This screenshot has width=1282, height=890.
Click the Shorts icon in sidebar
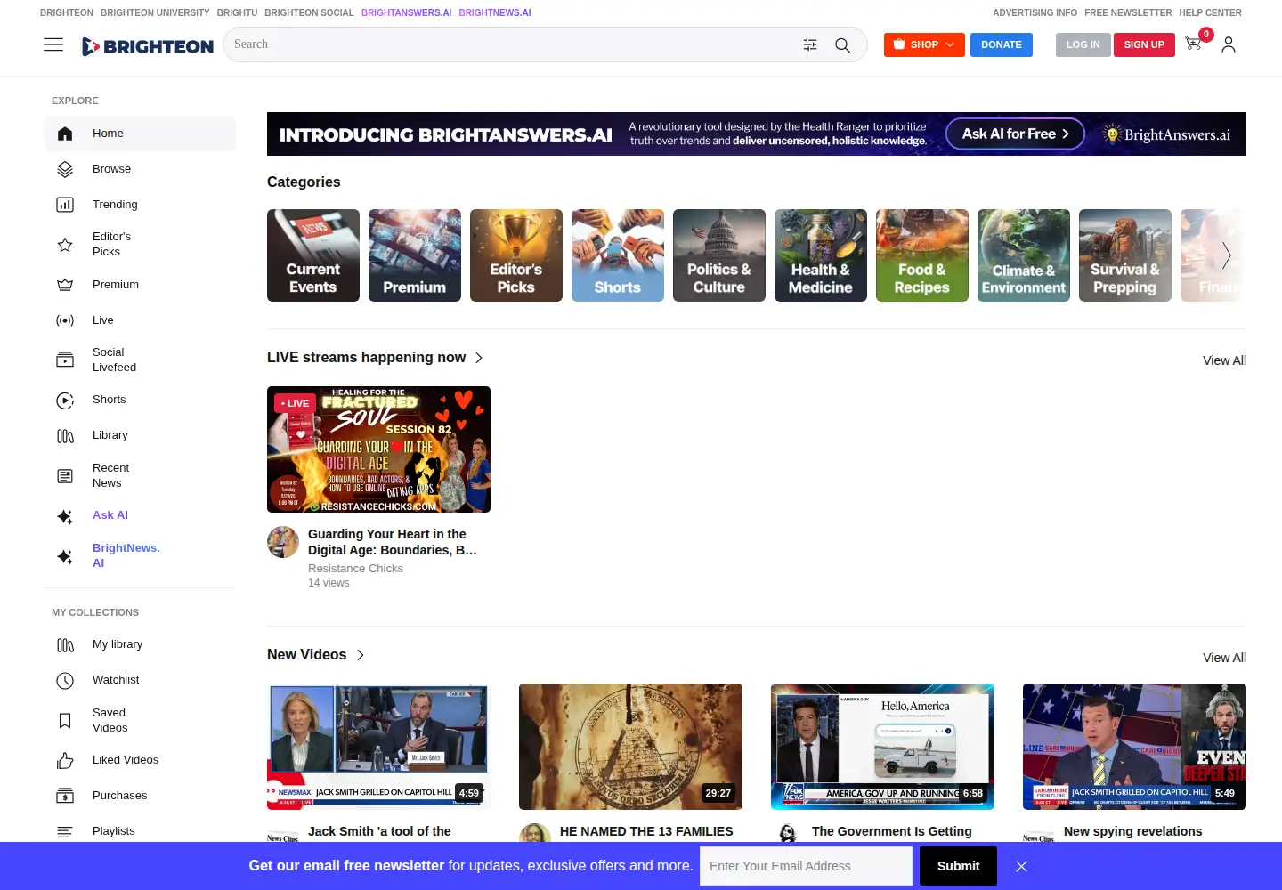(65, 400)
